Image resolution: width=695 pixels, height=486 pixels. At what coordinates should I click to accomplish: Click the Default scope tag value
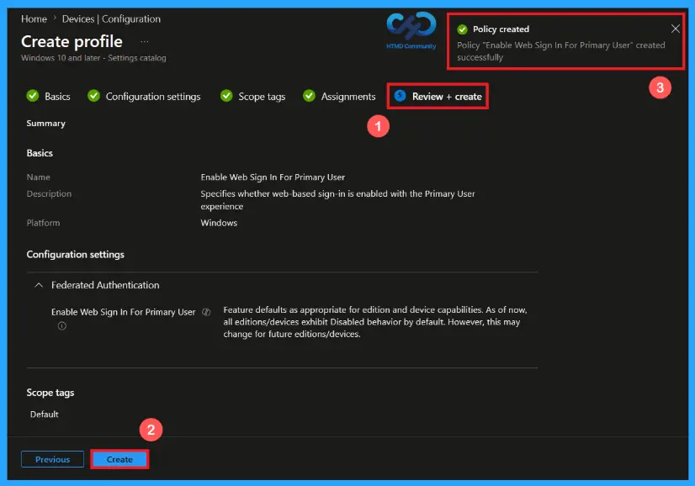[x=45, y=415]
